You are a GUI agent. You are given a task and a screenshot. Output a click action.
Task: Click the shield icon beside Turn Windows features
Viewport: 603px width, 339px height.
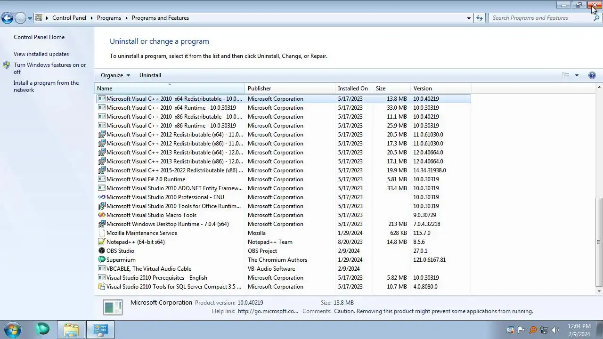click(7, 65)
